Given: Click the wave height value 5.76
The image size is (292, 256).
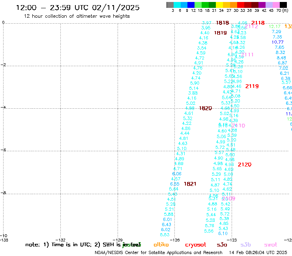Looking at the screenshot, I should point(210,226).
